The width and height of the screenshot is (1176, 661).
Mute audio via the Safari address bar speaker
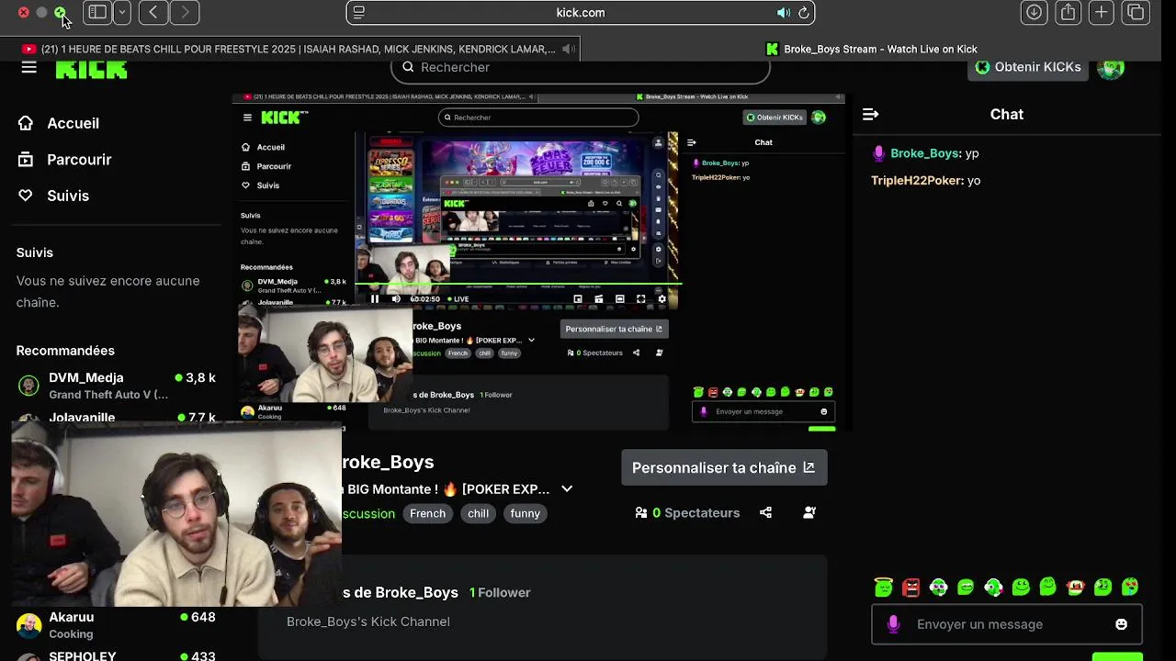click(783, 13)
